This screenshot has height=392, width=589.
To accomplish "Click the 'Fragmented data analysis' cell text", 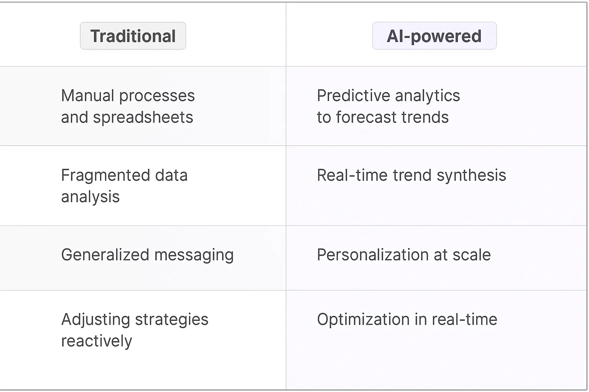I will [124, 186].
